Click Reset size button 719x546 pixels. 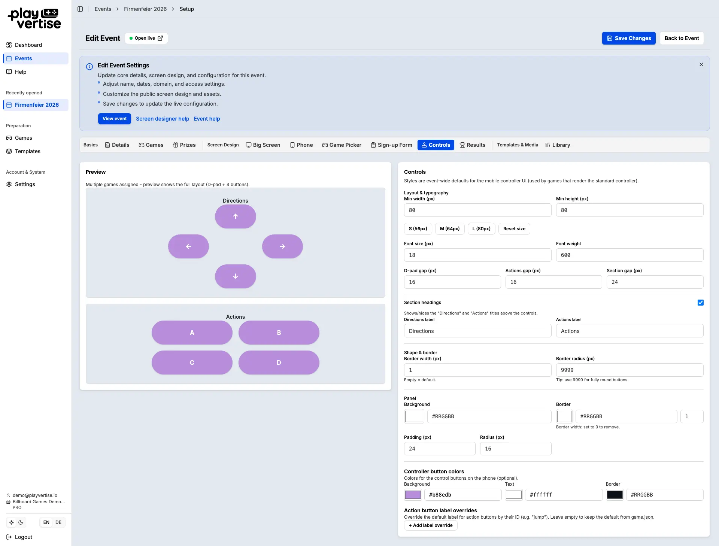tap(514, 229)
